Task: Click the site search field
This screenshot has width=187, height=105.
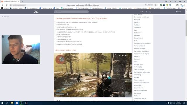Action: [x=71, y=12]
